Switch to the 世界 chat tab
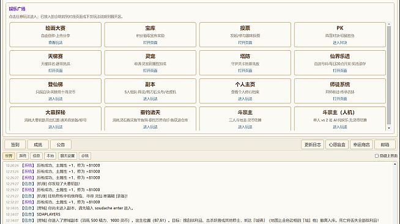400x224 pixels. (x=9, y=156)
